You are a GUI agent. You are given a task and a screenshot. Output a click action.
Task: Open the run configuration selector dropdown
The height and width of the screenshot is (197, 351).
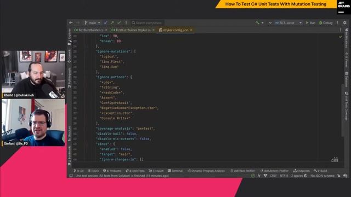(288, 23)
